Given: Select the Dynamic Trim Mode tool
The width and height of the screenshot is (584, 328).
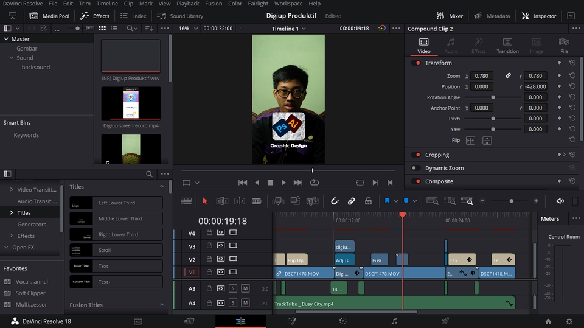Looking at the screenshot, I should (x=240, y=201).
